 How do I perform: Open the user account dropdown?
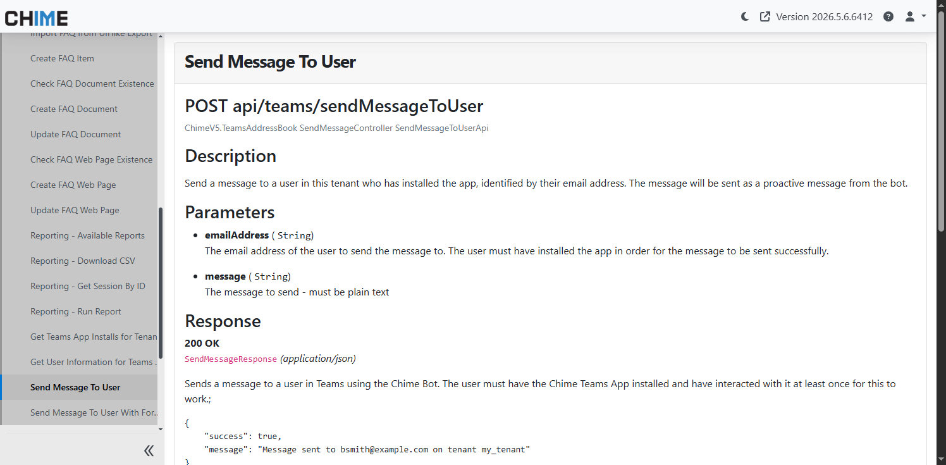(915, 17)
